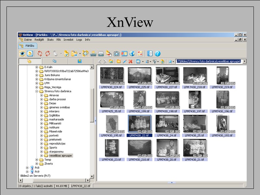Switch to the folders tree panel tab

29,61
